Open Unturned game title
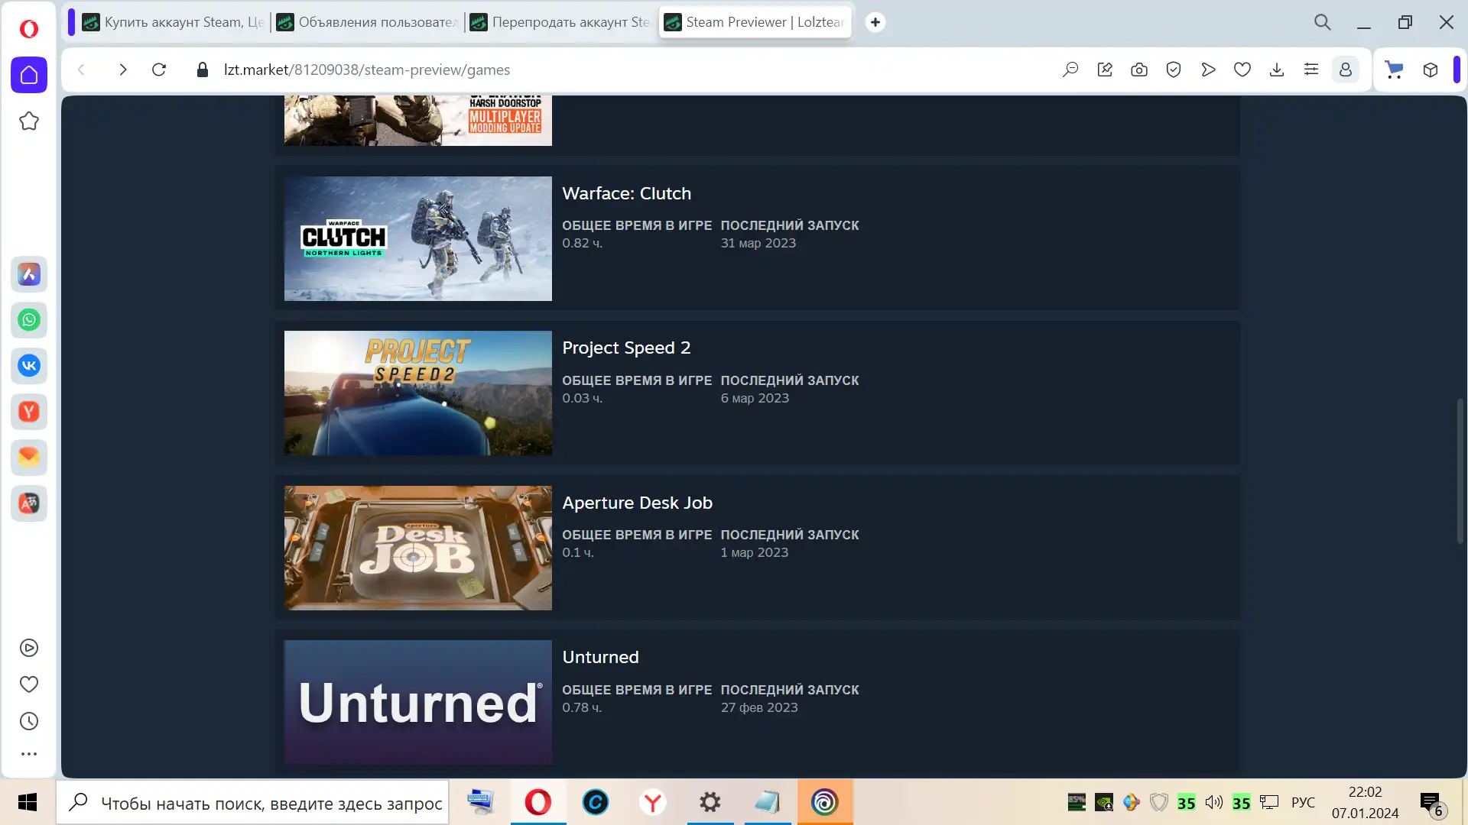 pyautogui.click(x=600, y=657)
